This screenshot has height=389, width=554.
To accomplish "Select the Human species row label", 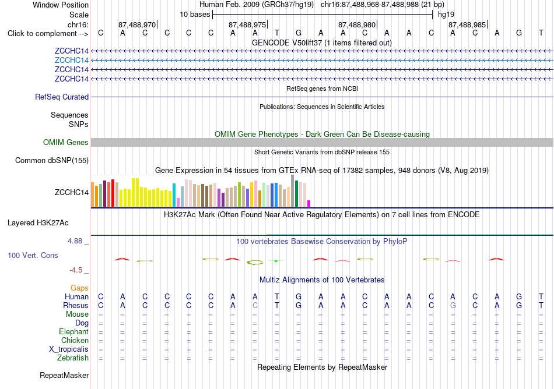I will click(x=76, y=296).
